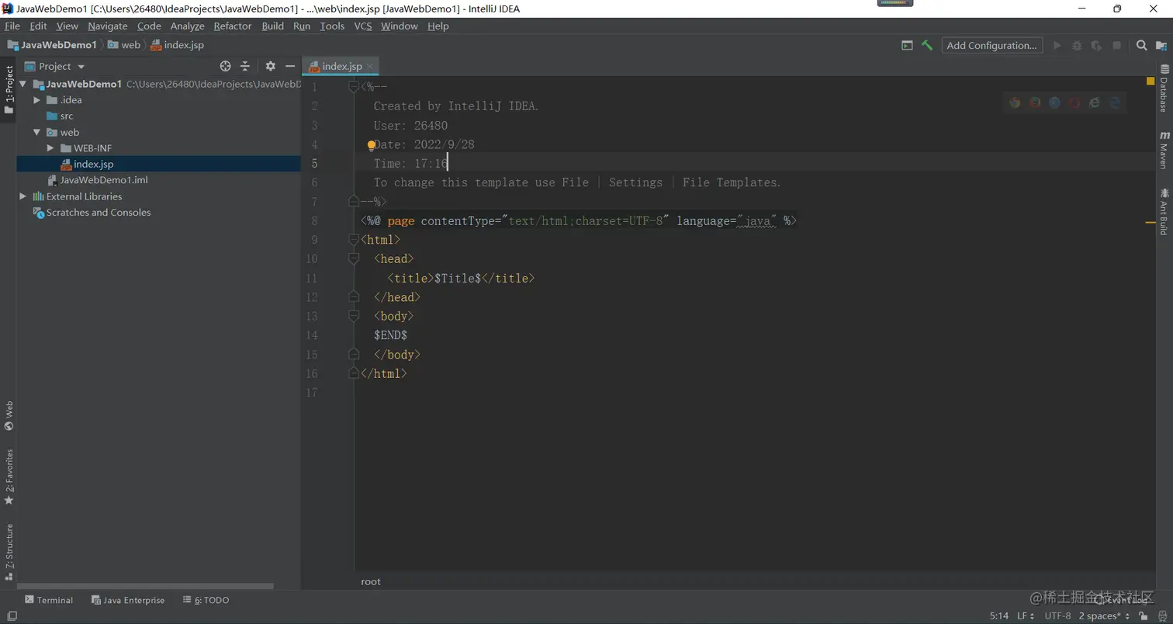Image resolution: width=1173 pixels, height=624 pixels.
Task: Open the Project Structure icon
Action: [x=1161, y=45]
